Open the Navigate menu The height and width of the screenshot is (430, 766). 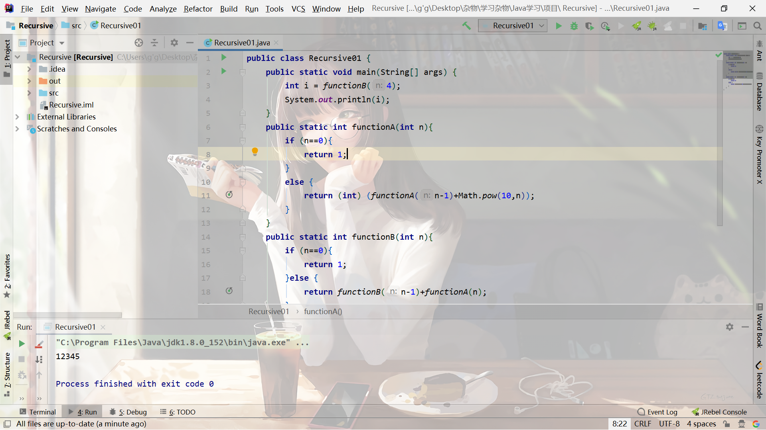[x=100, y=9]
